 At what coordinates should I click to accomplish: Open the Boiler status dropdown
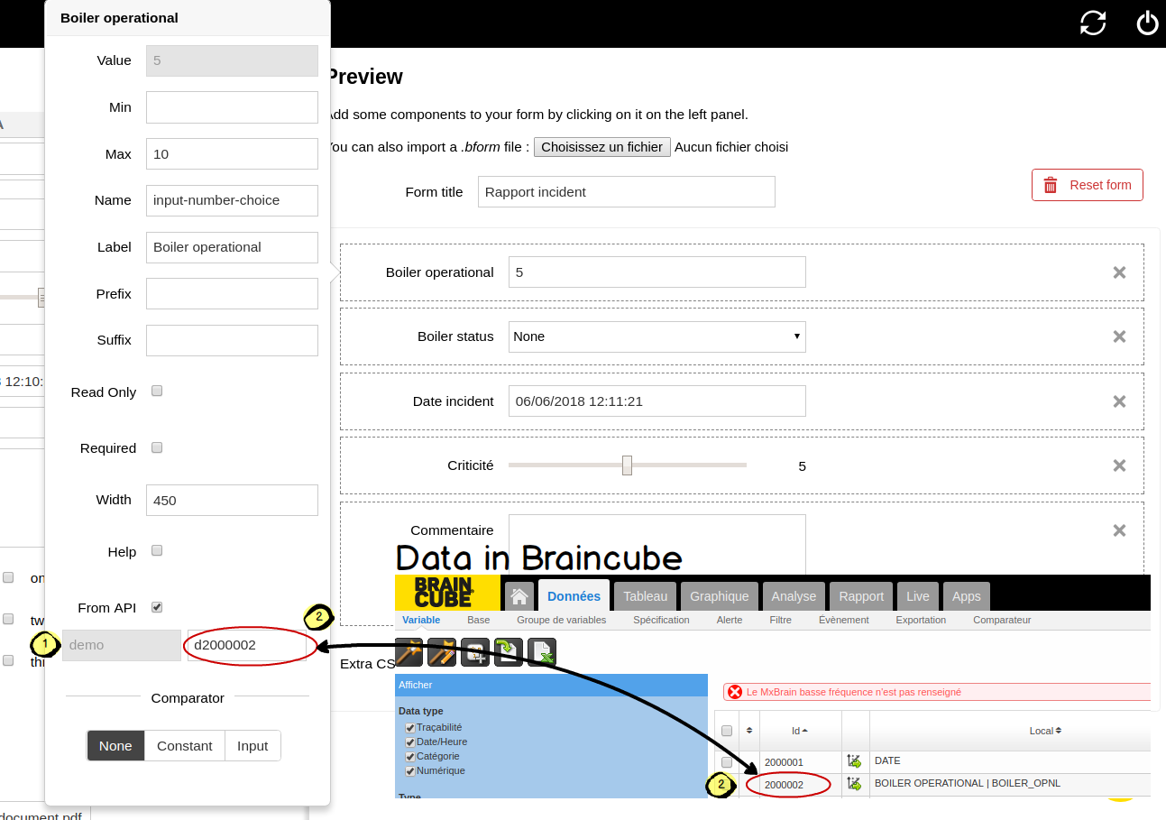point(656,336)
